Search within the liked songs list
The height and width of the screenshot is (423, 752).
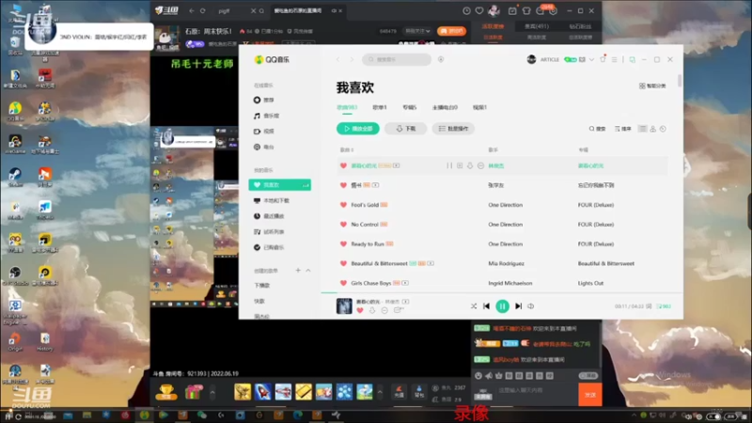point(597,129)
